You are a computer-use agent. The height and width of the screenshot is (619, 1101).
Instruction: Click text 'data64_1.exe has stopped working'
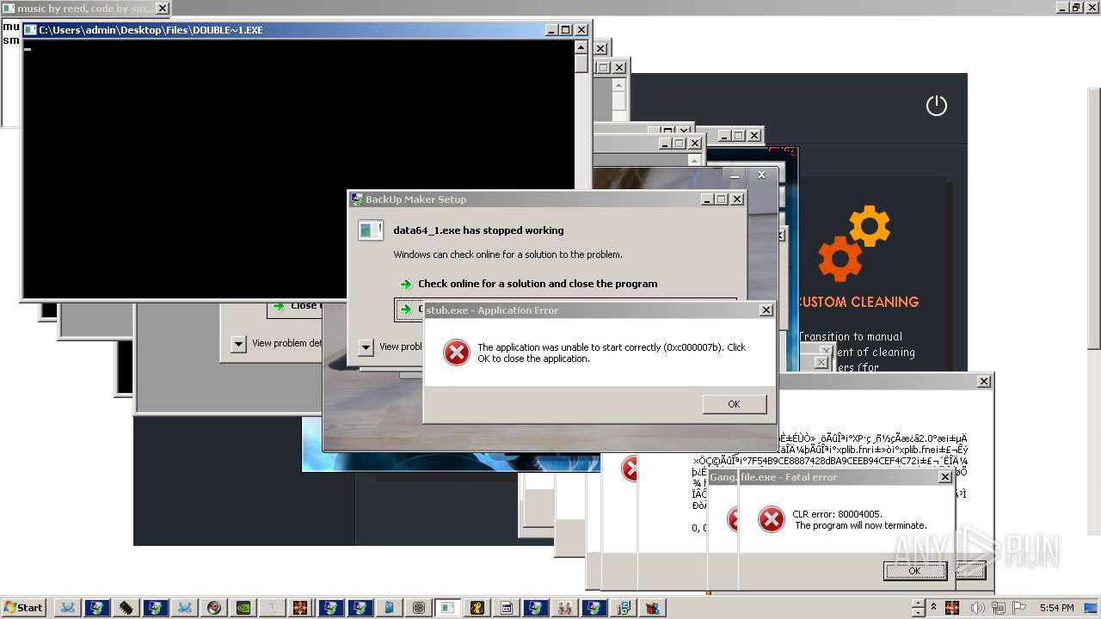click(x=478, y=230)
